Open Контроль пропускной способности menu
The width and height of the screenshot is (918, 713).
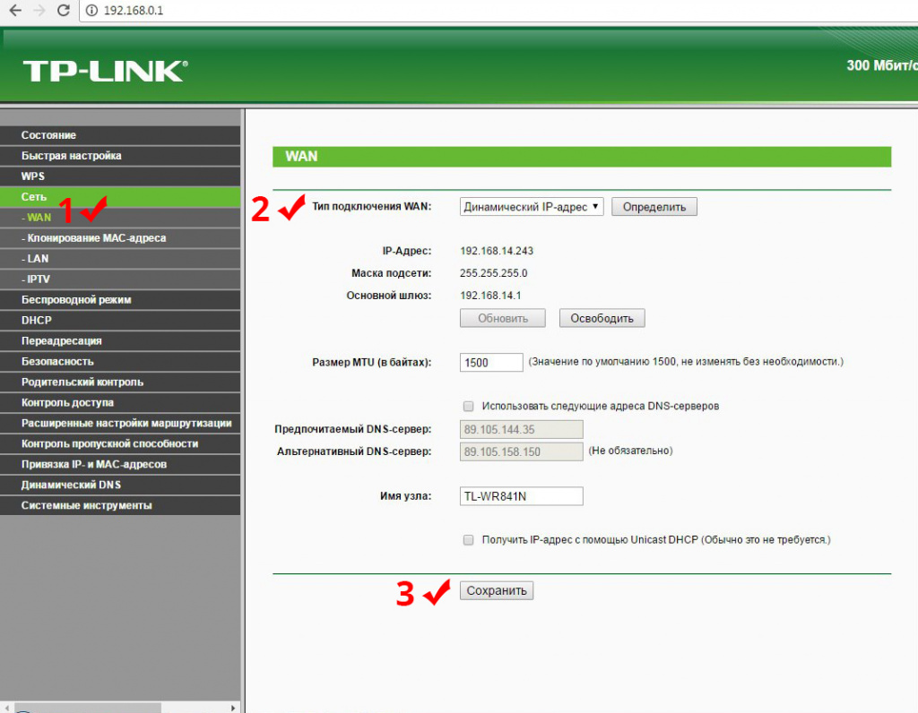coord(120,443)
